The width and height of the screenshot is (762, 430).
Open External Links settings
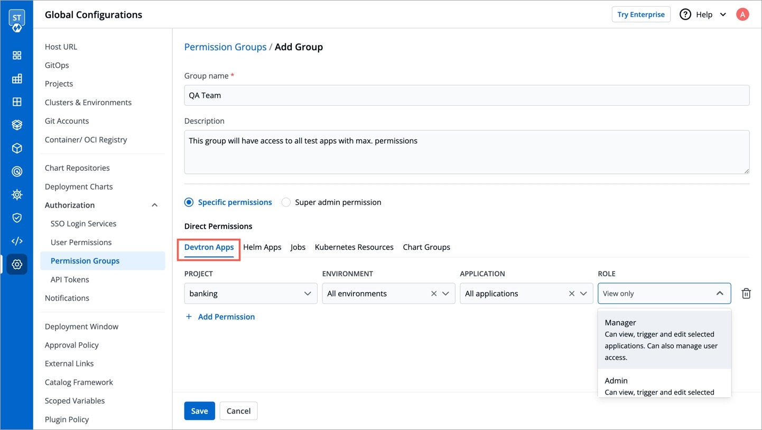click(x=69, y=363)
